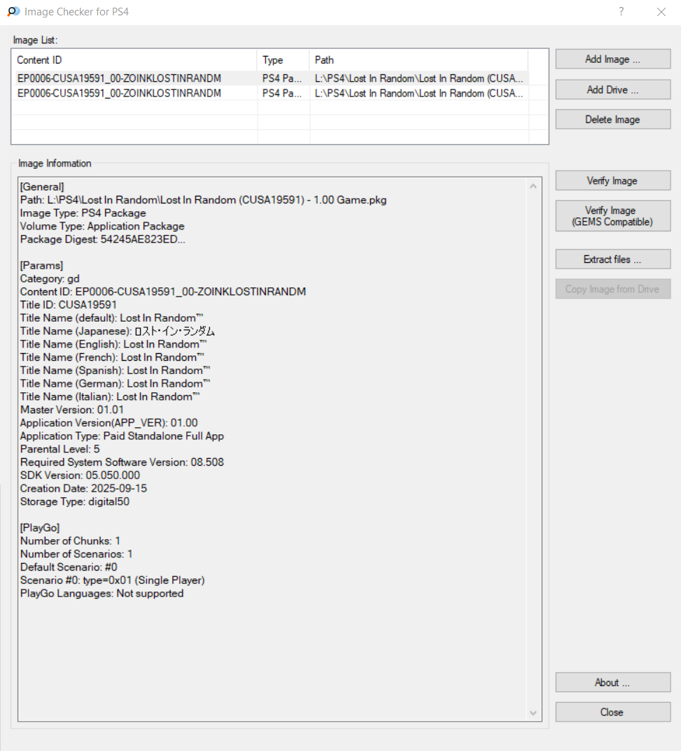Select the [PlayGo] section heading
681x751 pixels.
coord(40,528)
